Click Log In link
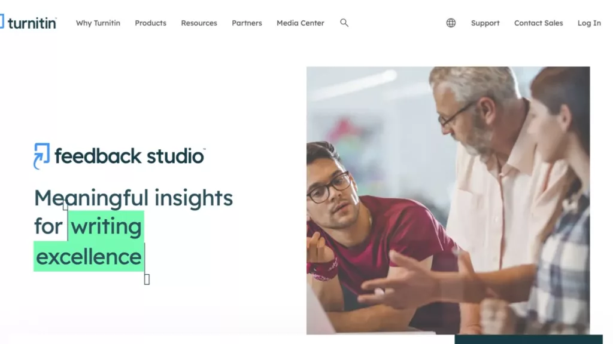 (589, 23)
